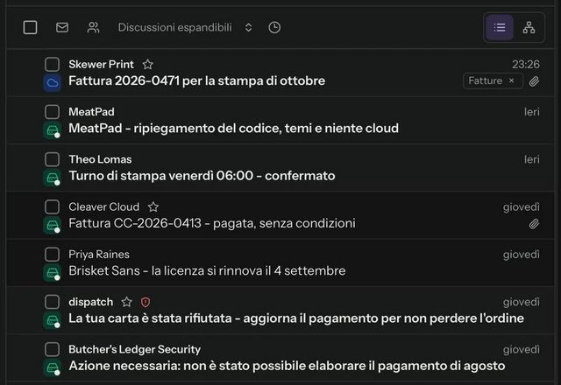Click sender name Priya Raines
561x385 pixels.
99,255
